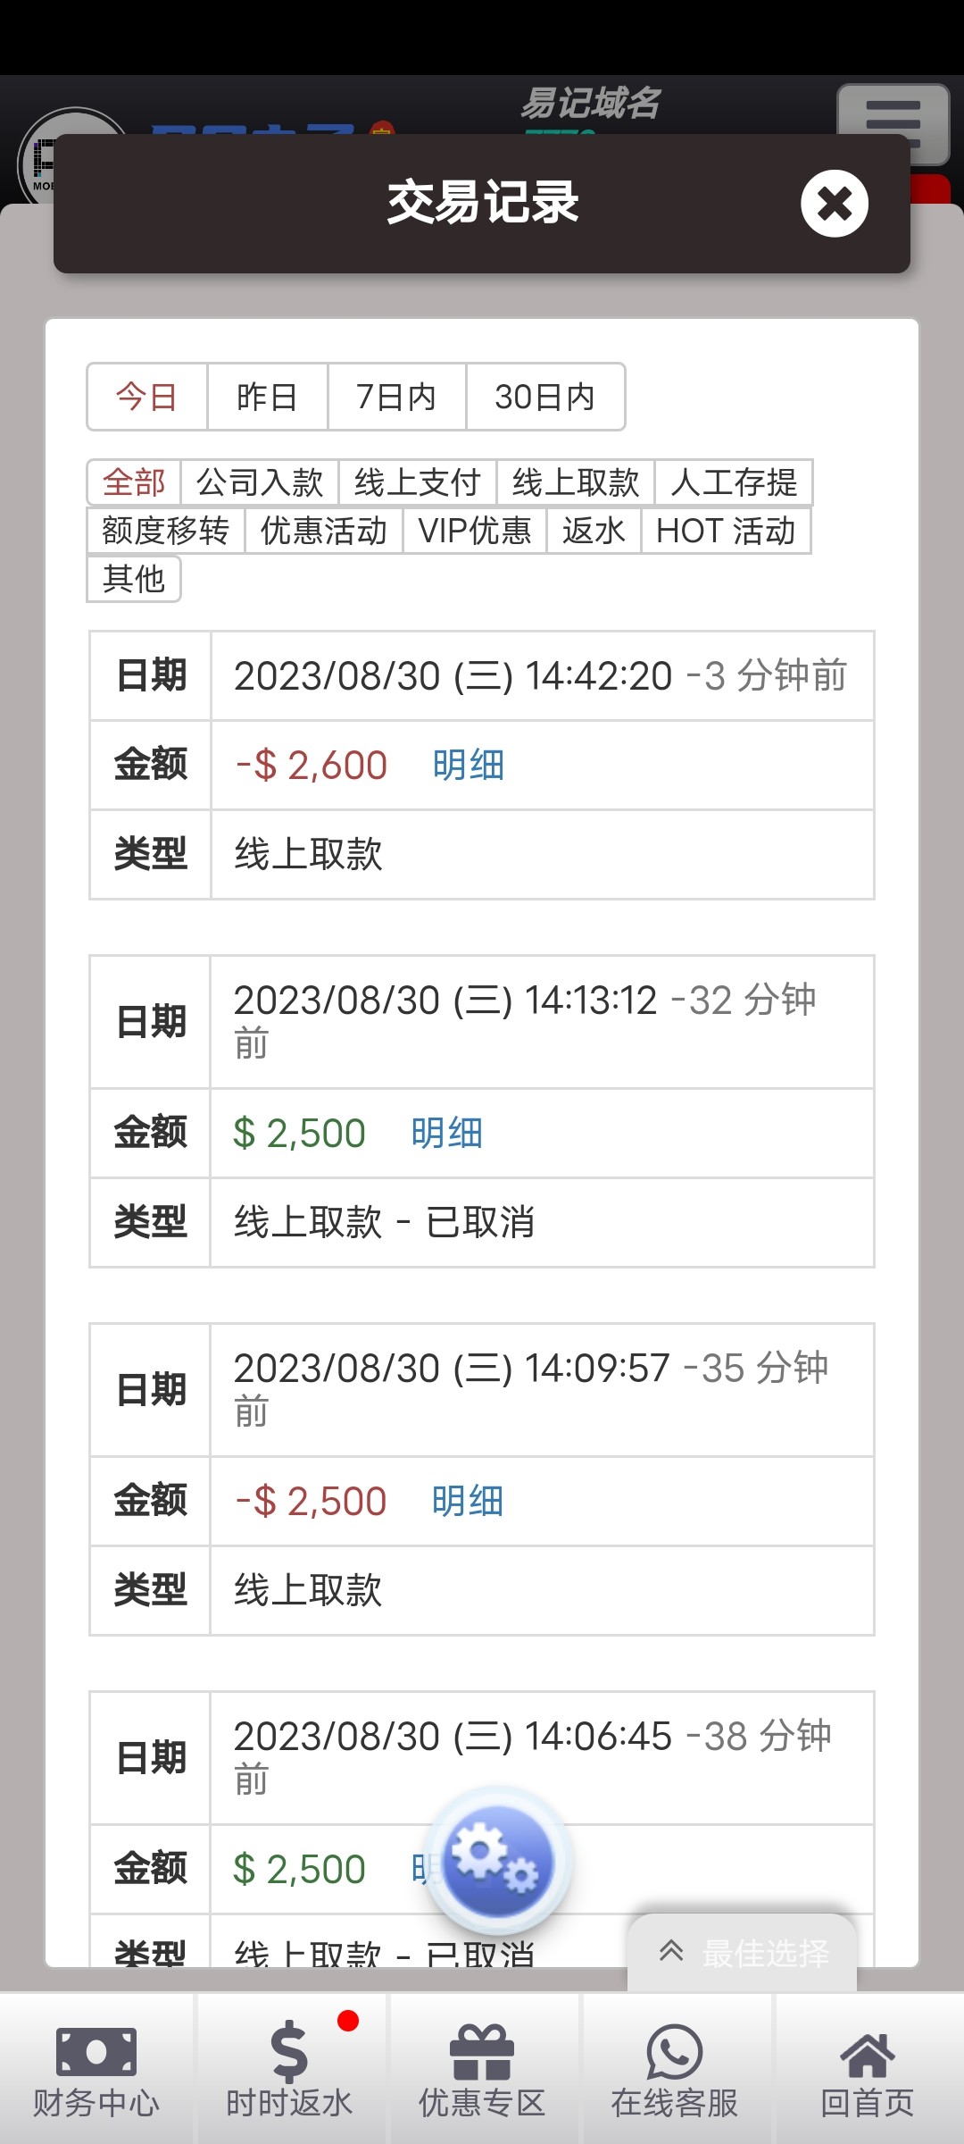This screenshot has height=2144, width=964.
Task: Filter by 线上支付 type
Action: [x=418, y=482]
